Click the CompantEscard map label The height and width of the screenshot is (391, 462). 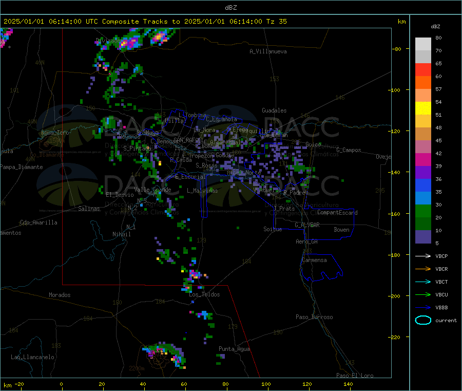point(337,212)
